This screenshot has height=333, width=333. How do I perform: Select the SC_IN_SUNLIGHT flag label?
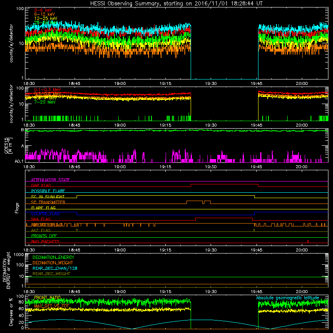pos(48,196)
